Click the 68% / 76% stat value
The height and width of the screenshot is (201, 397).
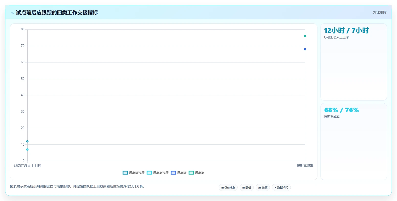341,110
